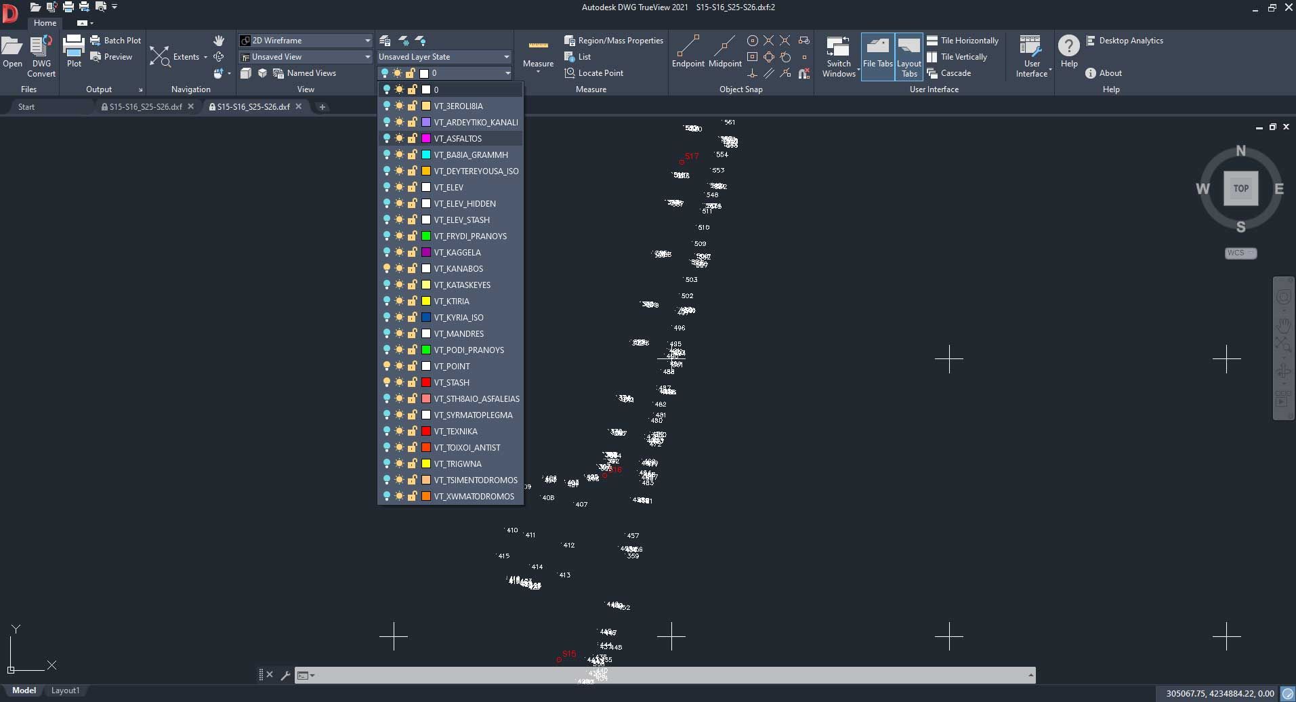
Task: Expand the 2D Wireframe visual style dropdown
Action: point(367,41)
